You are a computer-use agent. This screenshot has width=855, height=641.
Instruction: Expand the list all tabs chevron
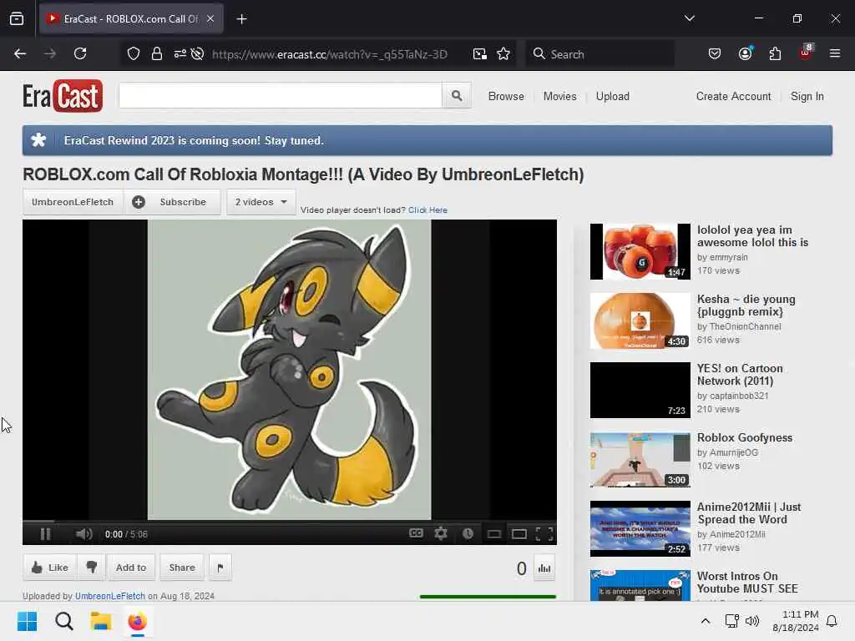tap(689, 18)
